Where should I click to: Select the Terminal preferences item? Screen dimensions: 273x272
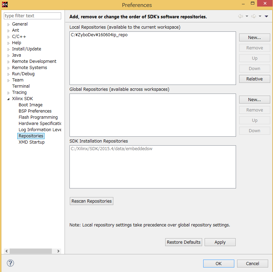(21, 86)
